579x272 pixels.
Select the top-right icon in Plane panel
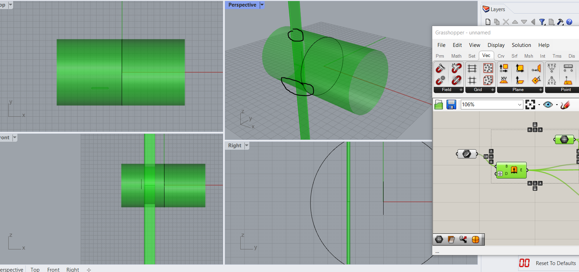pos(536,68)
